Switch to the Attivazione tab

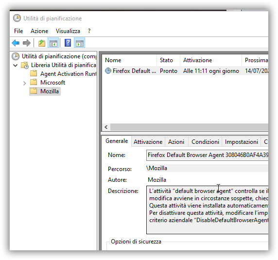pos(148,142)
